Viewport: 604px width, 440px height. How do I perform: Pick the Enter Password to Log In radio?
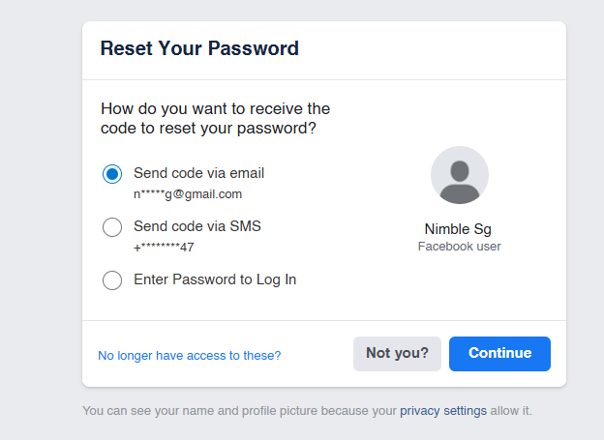click(x=112, y=280)
